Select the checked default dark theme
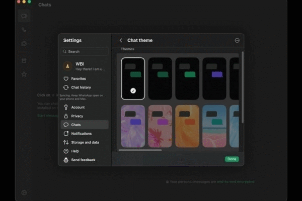This screenshot has width=302, height=201. 133,79
